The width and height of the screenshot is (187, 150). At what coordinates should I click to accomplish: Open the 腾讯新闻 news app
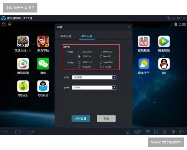point(23,64)
